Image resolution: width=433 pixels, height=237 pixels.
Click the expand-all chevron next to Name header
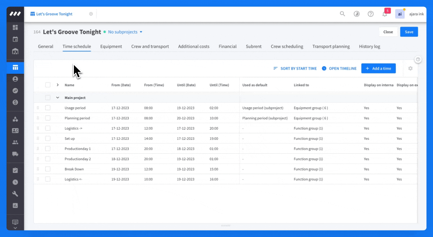click(x=58, y=85)
